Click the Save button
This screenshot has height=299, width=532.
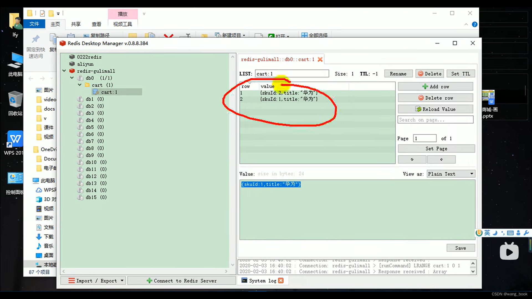coord(461,248)
